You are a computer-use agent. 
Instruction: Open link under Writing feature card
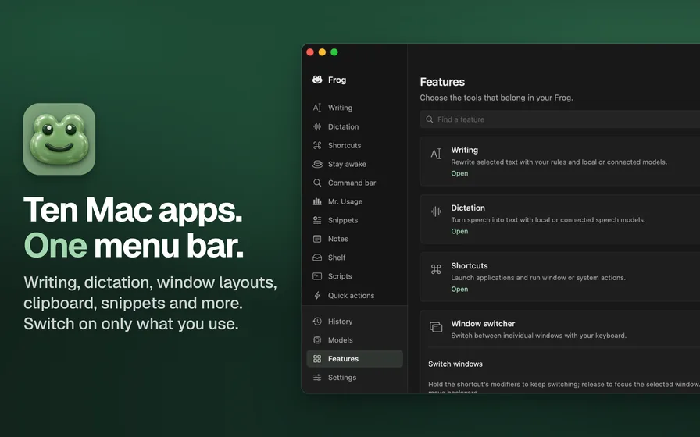click(459, 173)
